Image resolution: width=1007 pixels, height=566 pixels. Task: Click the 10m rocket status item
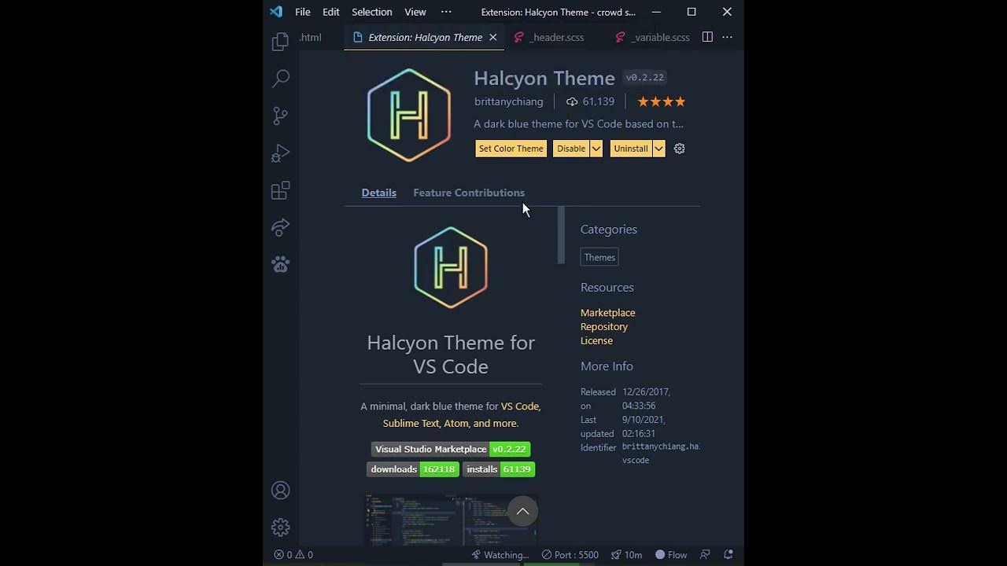627,554
